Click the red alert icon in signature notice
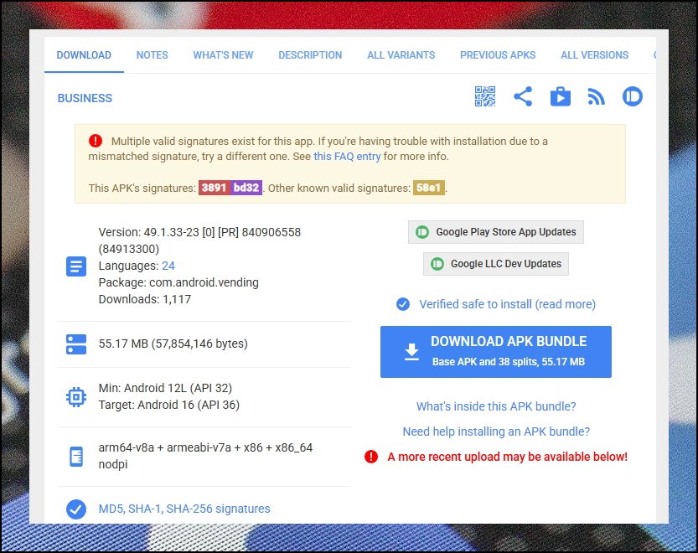The image size is (698, 553). point(96,141)
